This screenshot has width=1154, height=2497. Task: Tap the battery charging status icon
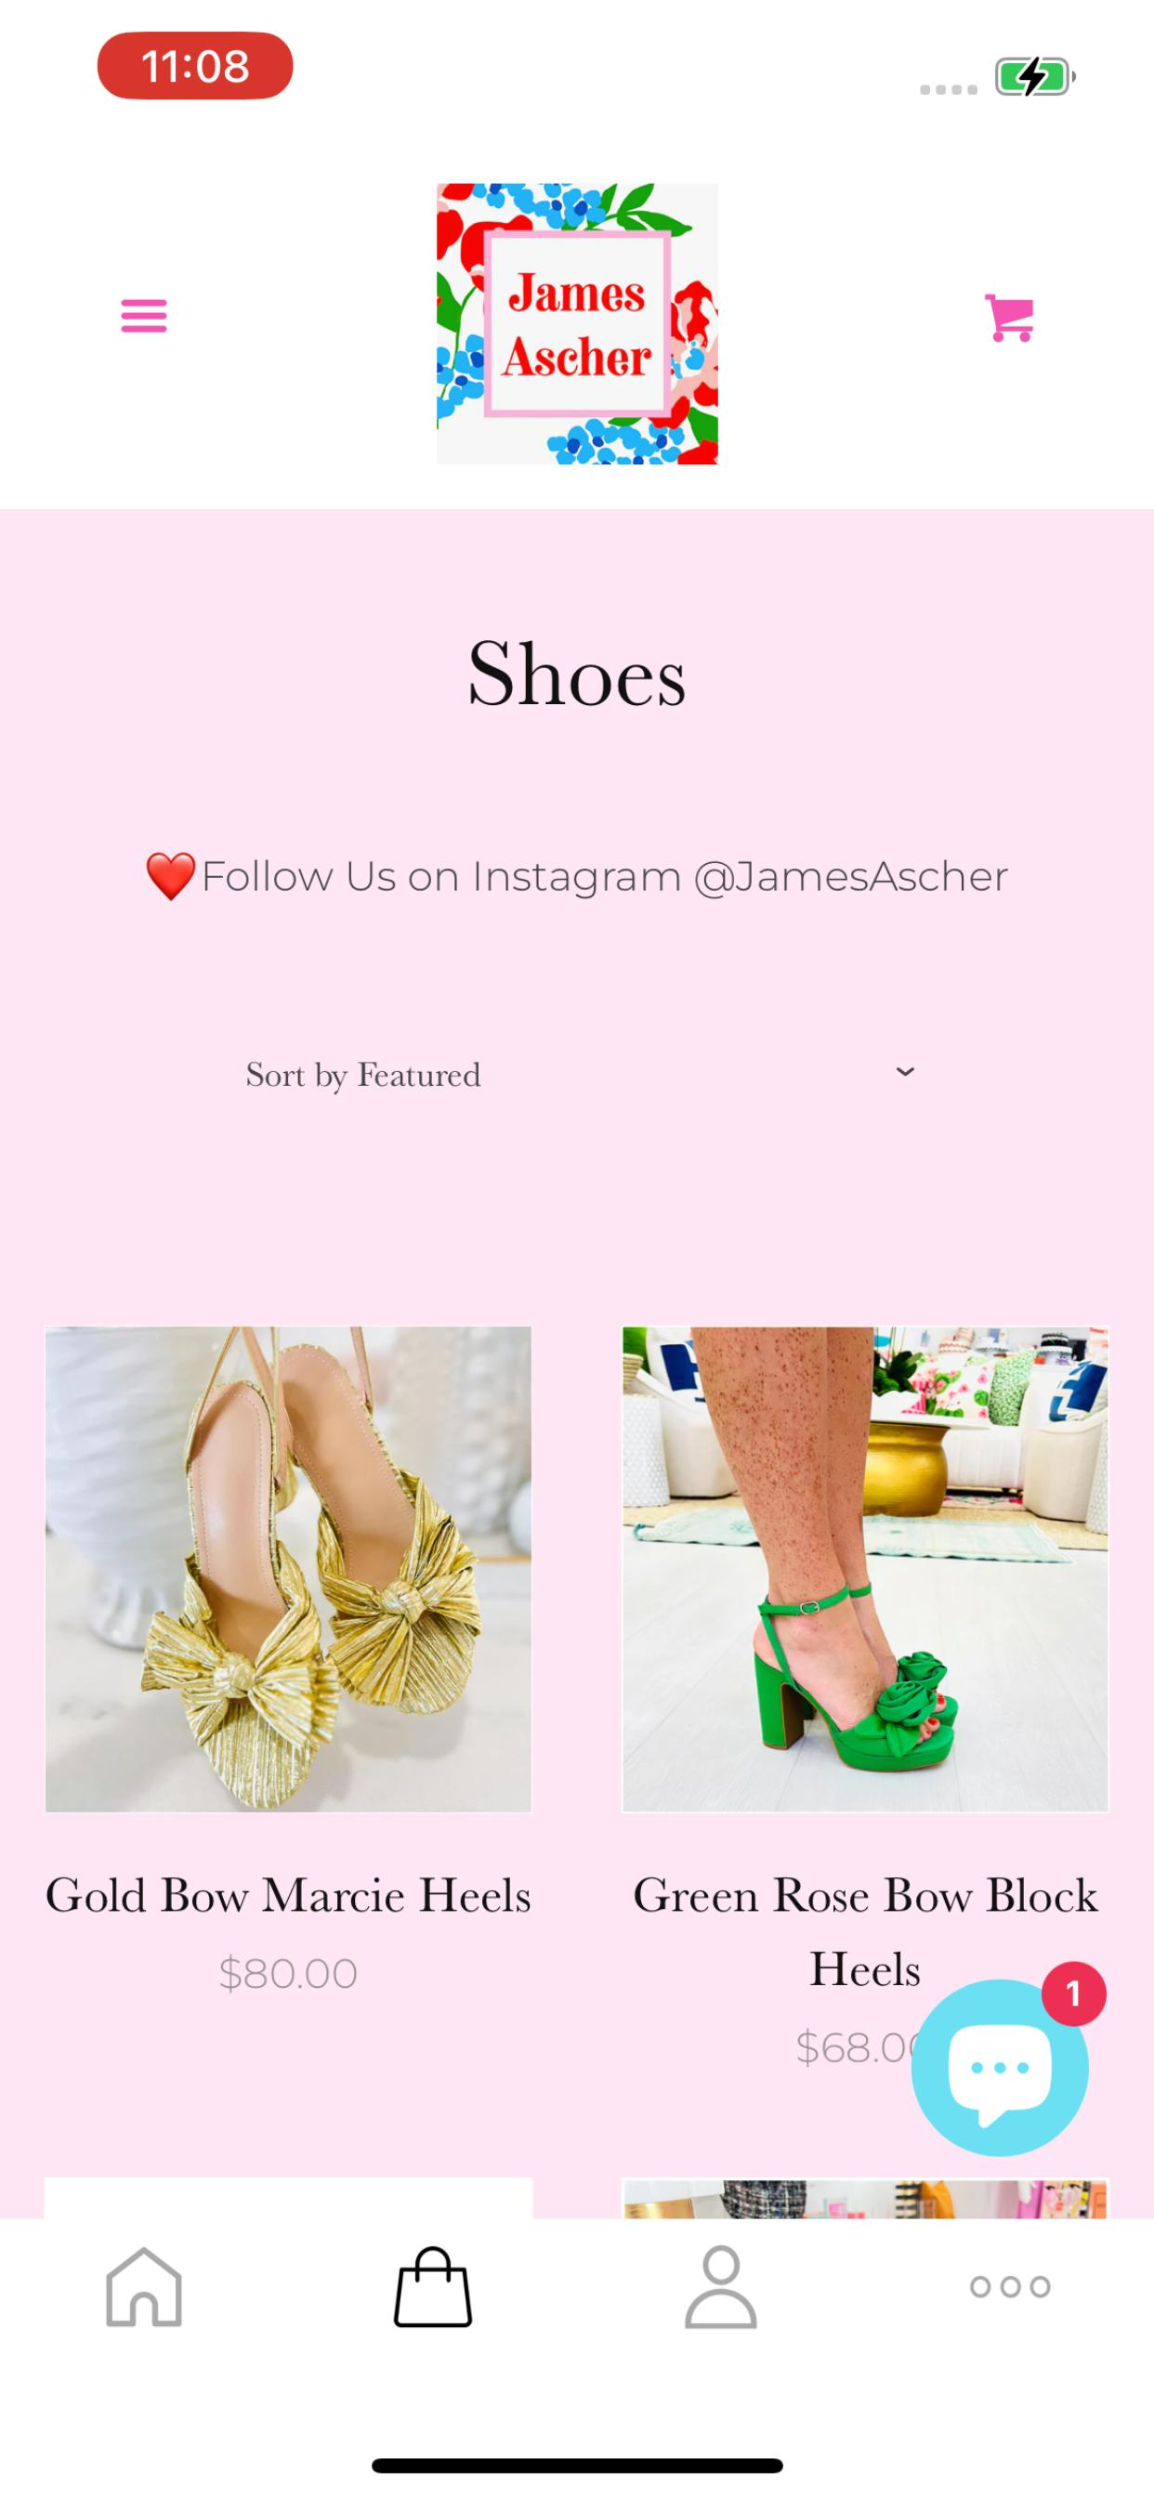(1036, 76)
